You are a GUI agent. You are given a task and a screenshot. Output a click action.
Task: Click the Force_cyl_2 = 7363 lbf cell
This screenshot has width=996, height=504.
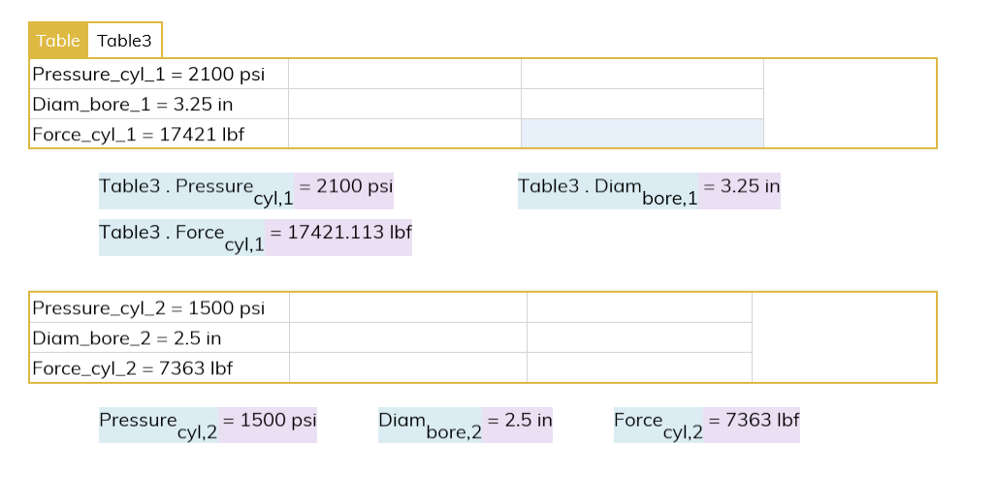[x=159, y=367]
